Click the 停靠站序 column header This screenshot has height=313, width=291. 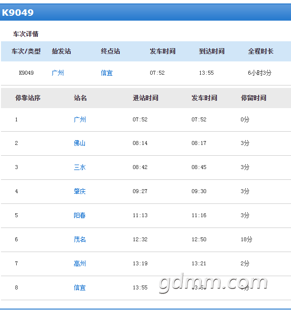(x=27, y=98)
